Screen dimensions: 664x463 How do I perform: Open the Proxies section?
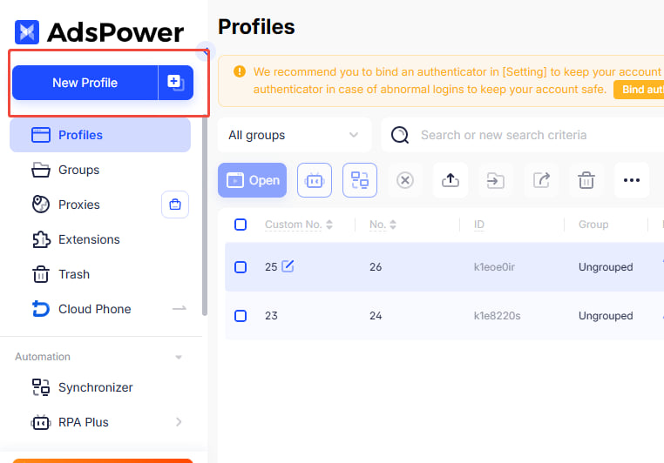[x=78, y=205]
